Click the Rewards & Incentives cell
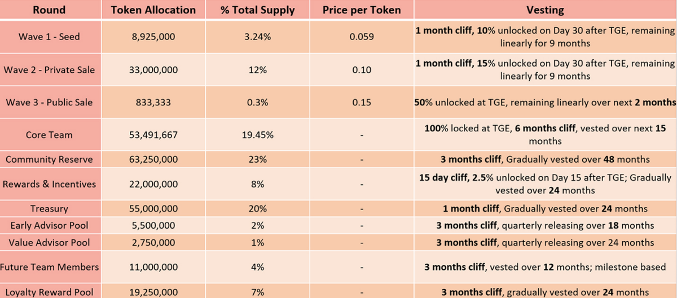The height and width of the screenshot is (298, 677). tap(49, 184)
